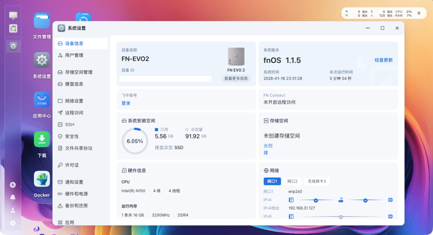The width and height of the screenshot is (433, 235).
Task: Click the system storage usage donut chart
Action: [135, 141]
